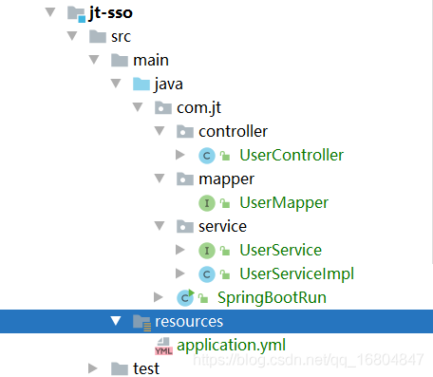This screenshot has height=377, width=433.
Task: Expand the UserServiceImpl class arrow
Action: pos(180,273)
